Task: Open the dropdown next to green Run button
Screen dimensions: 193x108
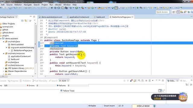Action: click(79, 8)
